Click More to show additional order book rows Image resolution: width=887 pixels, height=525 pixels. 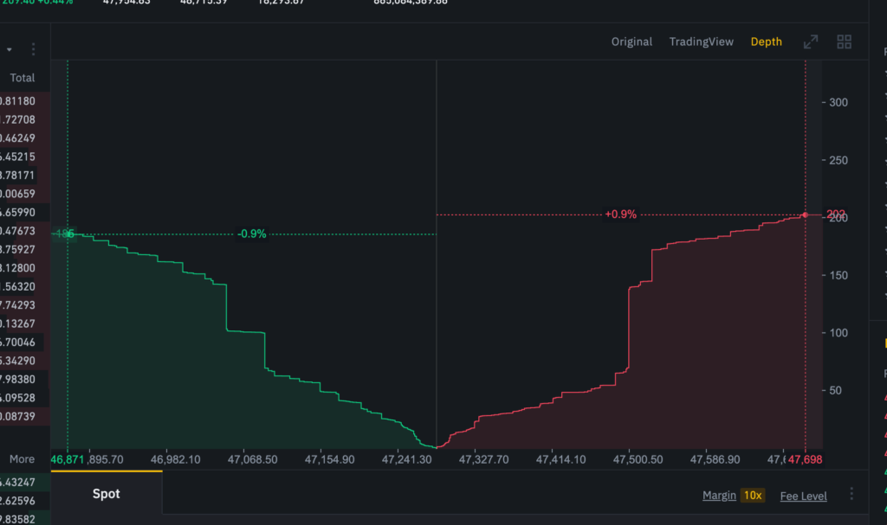coord(22,458)
